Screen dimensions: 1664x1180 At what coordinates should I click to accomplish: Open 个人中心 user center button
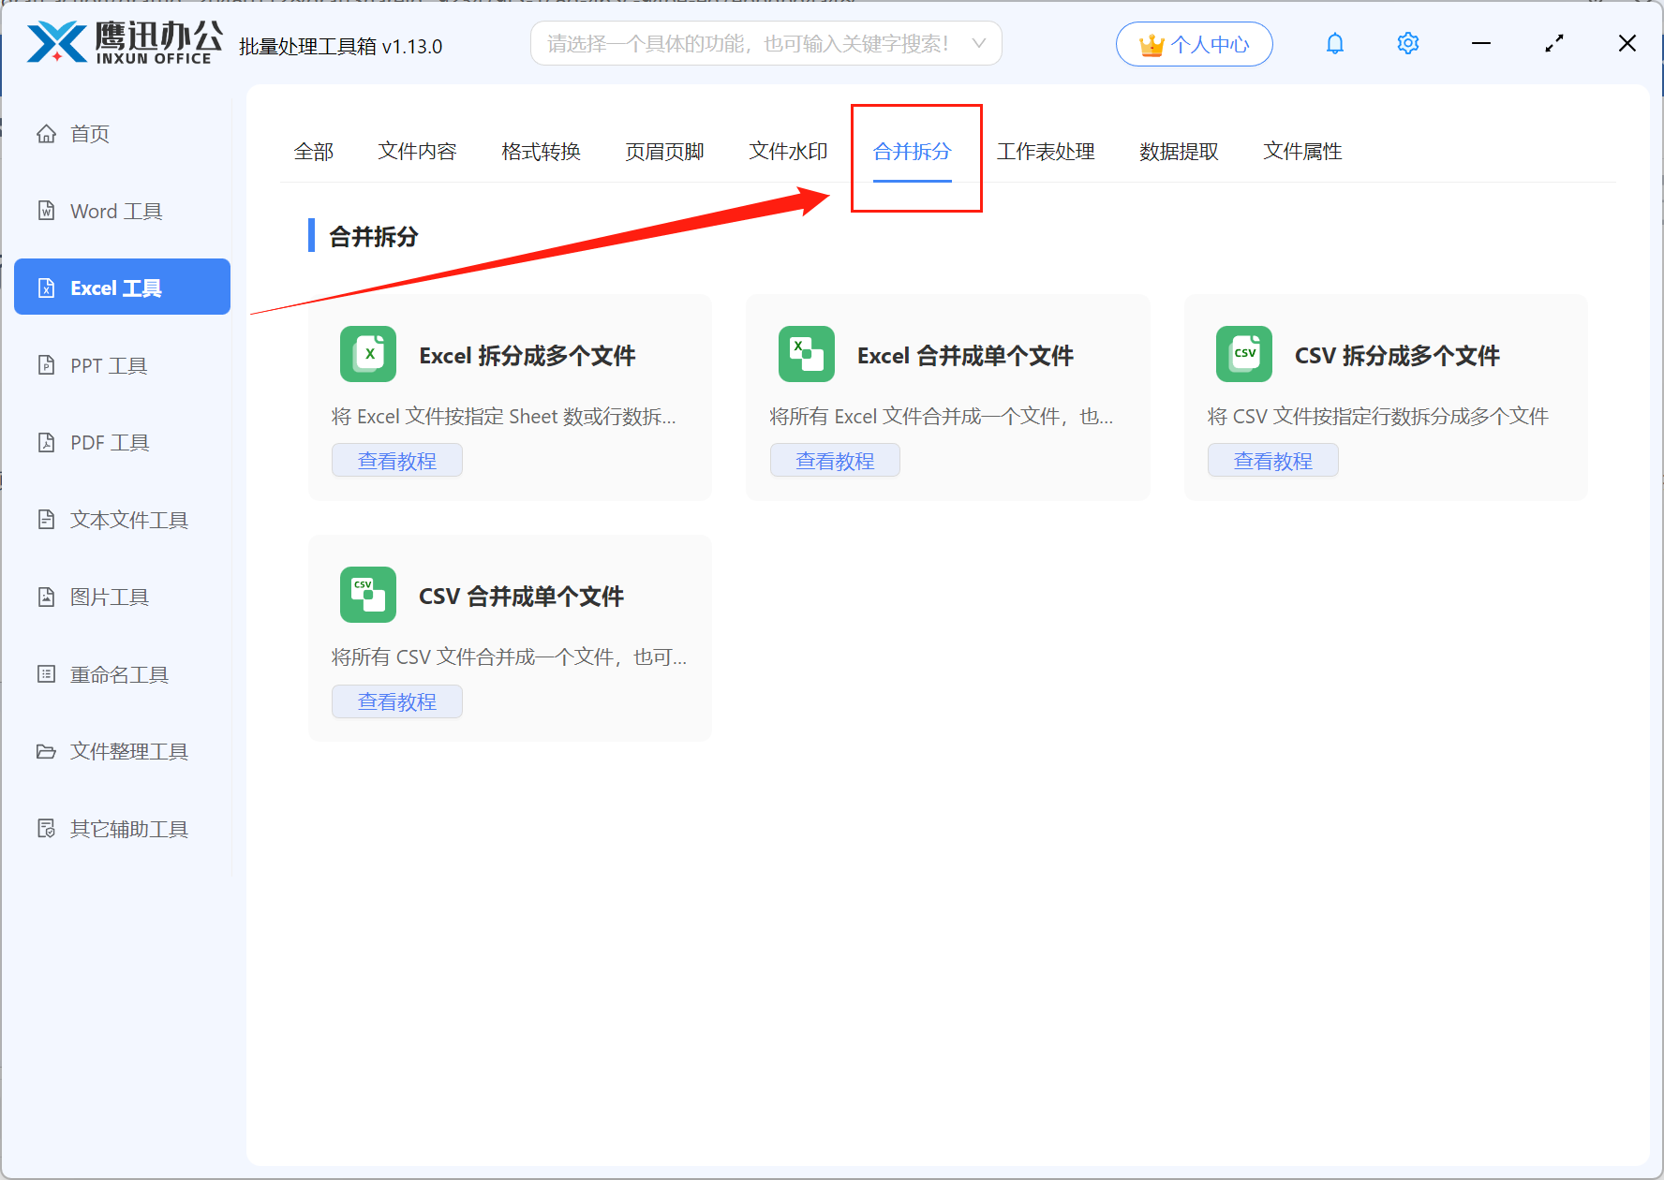[1194, 44]
